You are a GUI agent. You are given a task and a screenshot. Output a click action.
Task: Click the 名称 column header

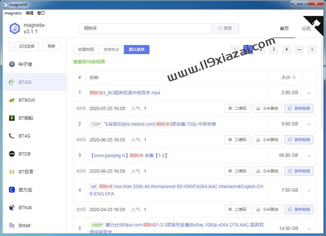point(94,77)
